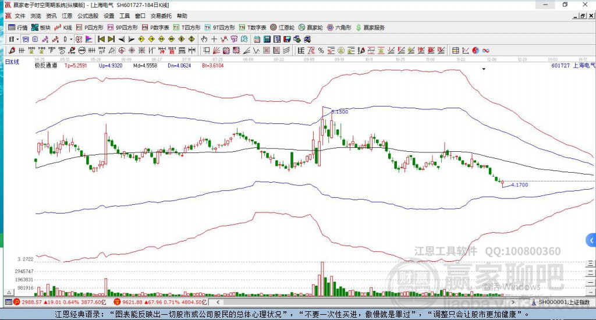The height and width of the screenshot is (320, 596).
Task: Select the red pencil drawing tool
Action: tap(12, 50)
